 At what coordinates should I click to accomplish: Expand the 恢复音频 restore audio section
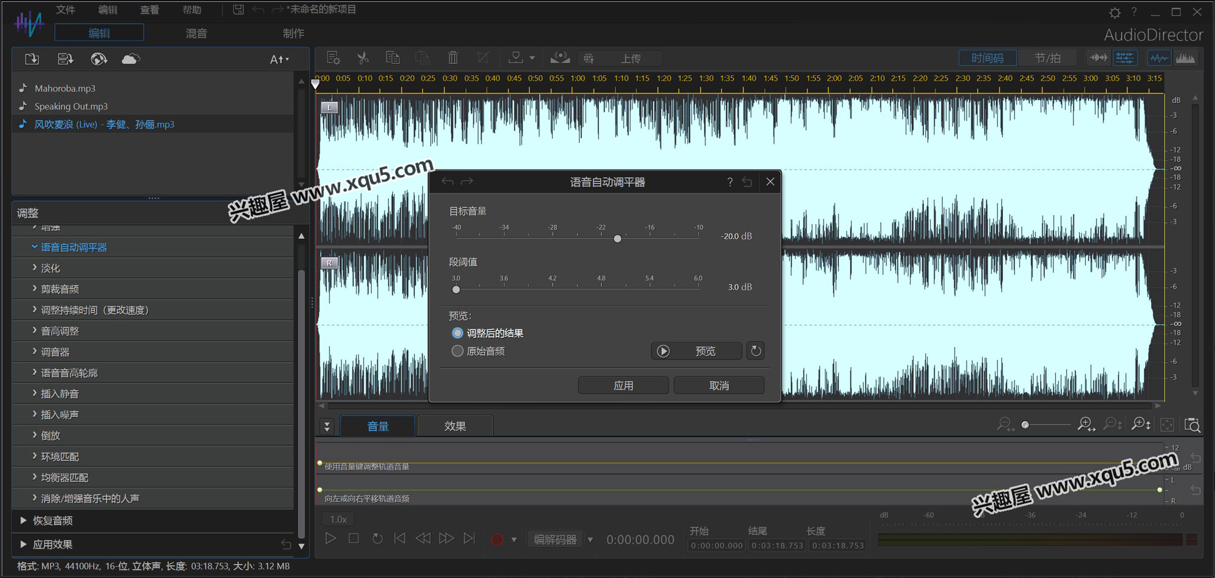(x=23, y=520)
